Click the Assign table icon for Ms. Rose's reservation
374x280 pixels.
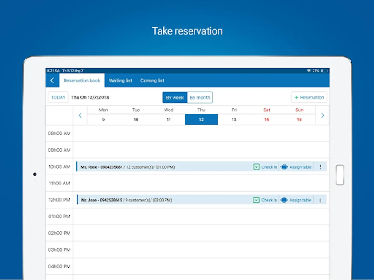[x=284, y=167]
